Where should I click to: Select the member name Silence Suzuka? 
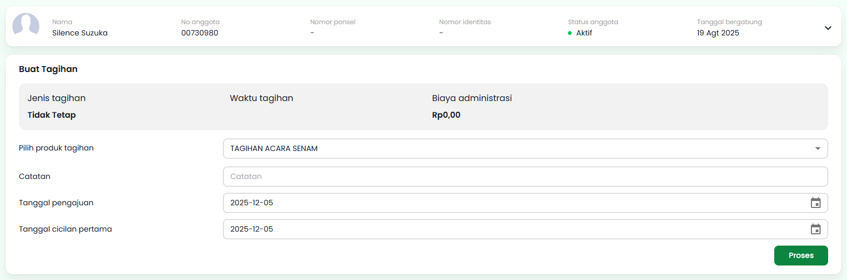click(x=80, y=33)
